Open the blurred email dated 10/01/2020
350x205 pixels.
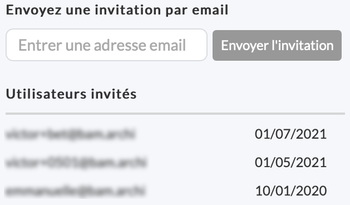click(x=75, y=191)
